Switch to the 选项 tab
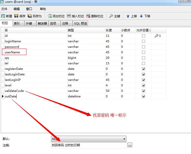The height and width of the screenshot is (154, 191). tap(55, 23)
